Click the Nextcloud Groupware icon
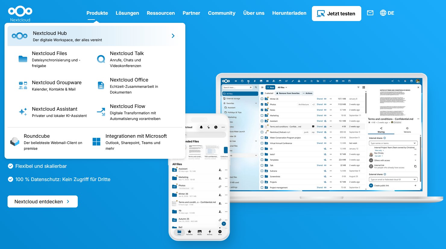 click(23, 85)
